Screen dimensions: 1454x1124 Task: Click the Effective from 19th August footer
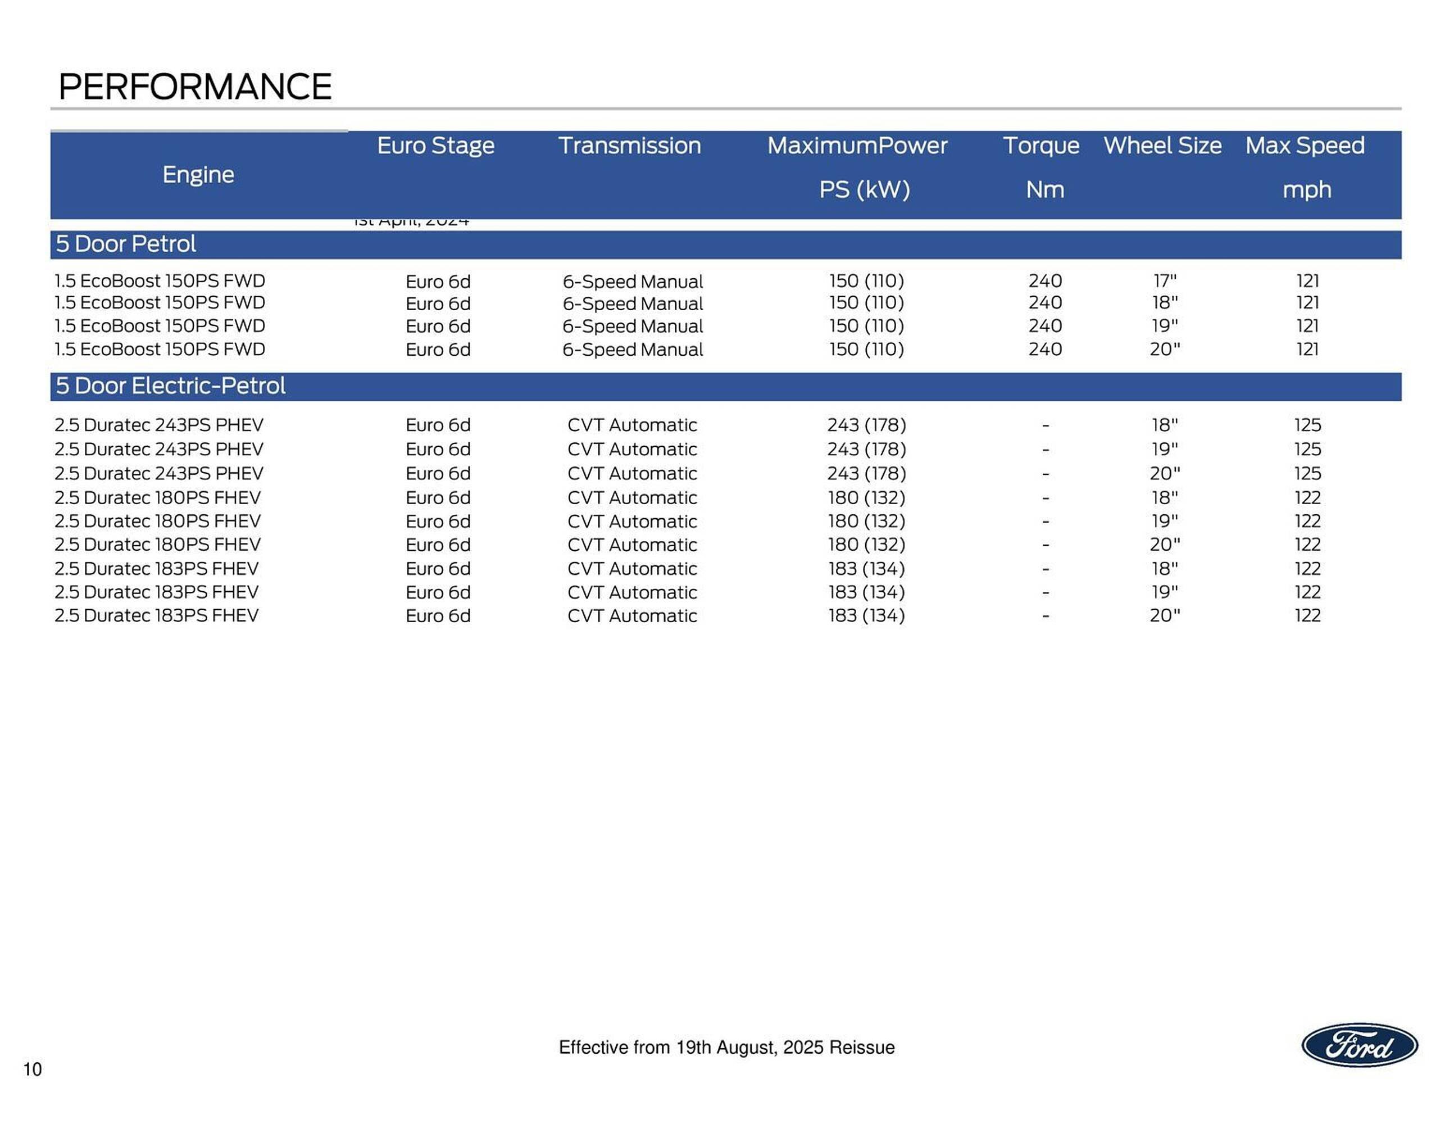pos(726,1048)
